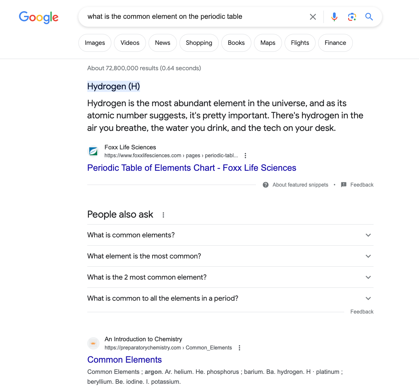The image size is (419, 391).
Task: Open more options for preparatorychemistry.com result
Action: coord(239,348)
